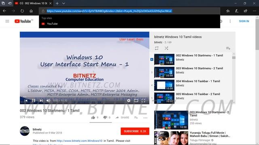Open bitnetz channel avatar
Viewport: 259px width, 145px height.
coord(25,131)
